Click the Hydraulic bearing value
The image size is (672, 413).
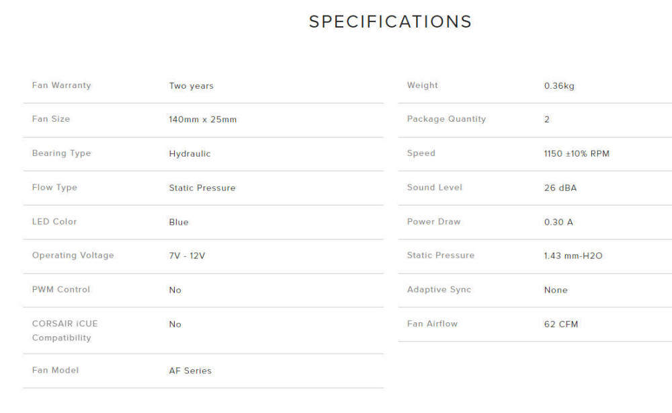pos(190,154)
